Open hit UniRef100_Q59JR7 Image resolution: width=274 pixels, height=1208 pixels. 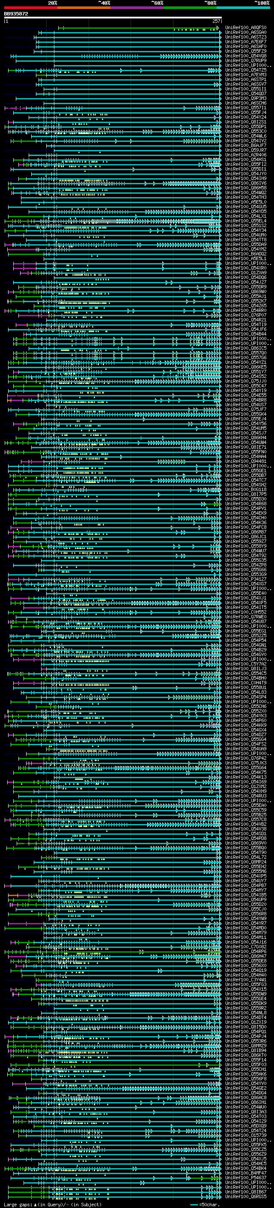[246, 150]
